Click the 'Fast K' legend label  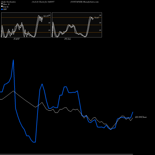tap(6, 7)
